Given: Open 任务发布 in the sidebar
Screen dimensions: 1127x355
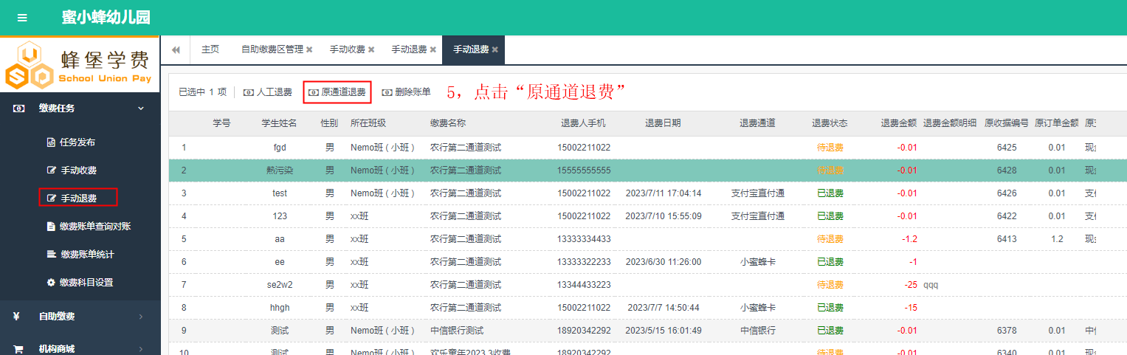Looking at the screenshot, I should 77,142.
